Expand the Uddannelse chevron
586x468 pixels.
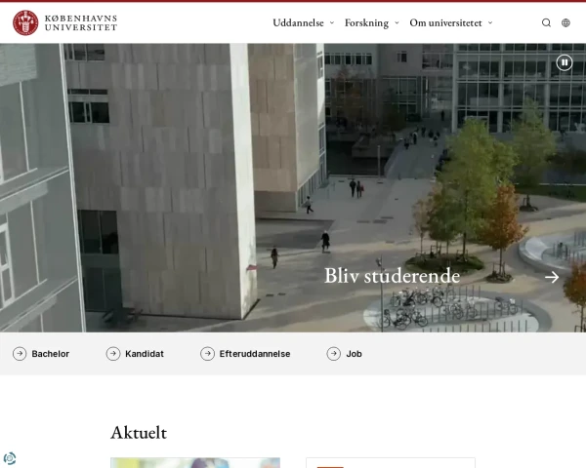coord(332,22)
